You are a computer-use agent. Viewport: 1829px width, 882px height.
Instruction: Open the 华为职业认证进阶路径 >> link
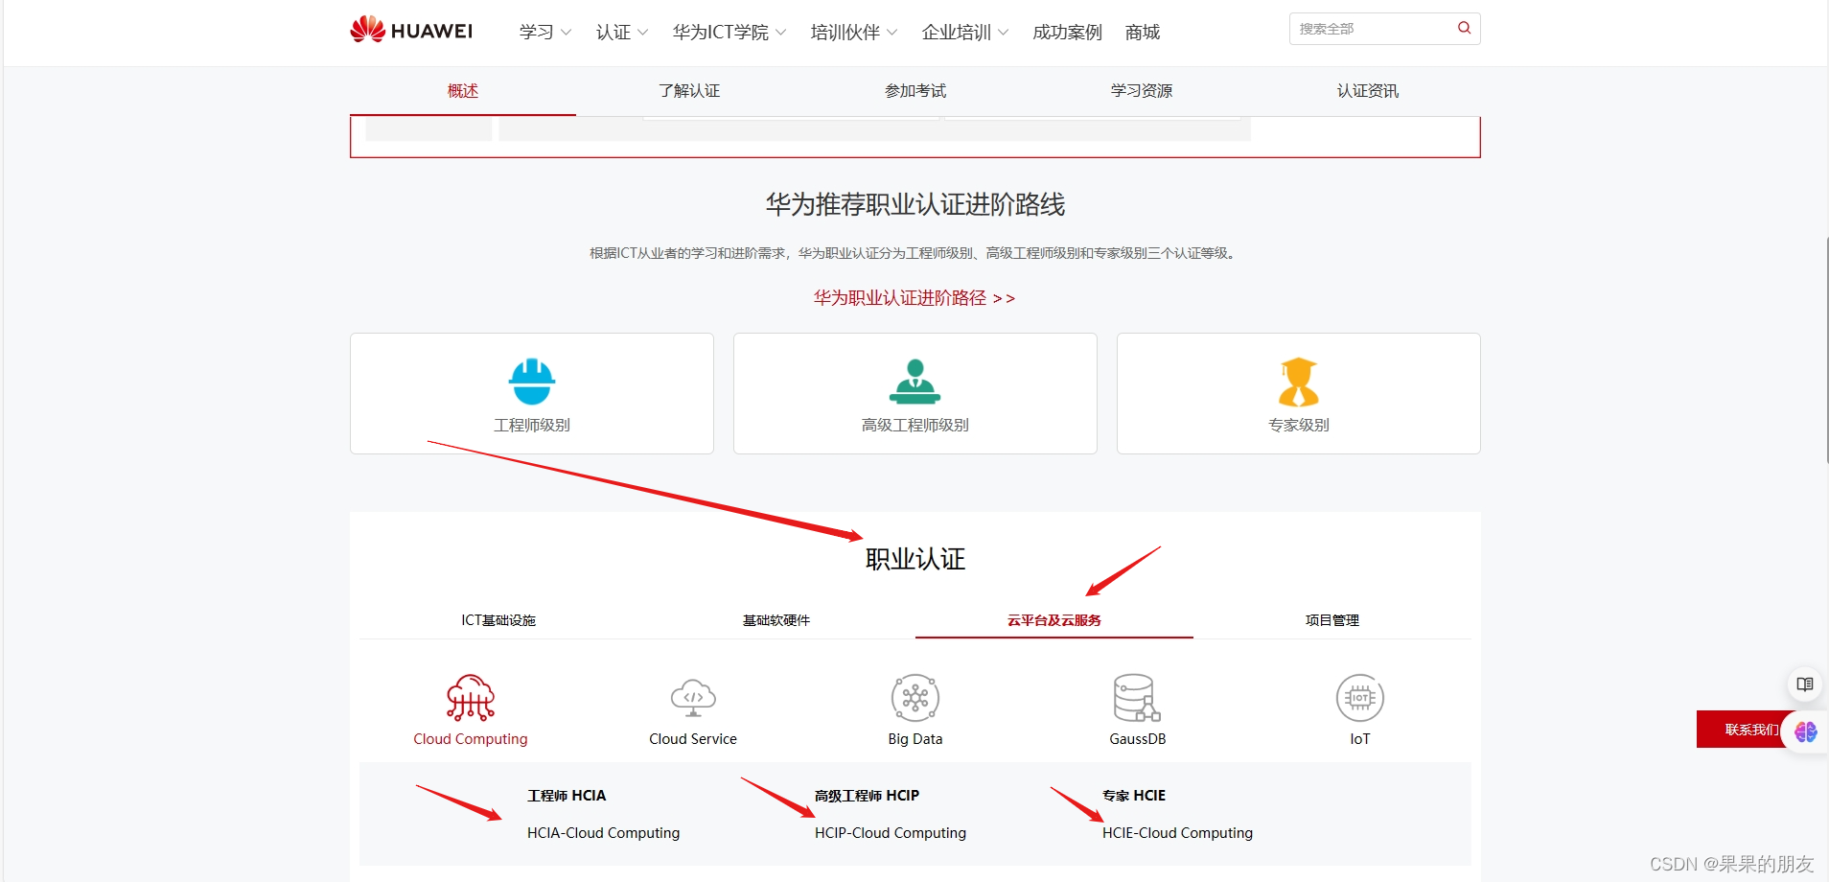click(914, 298)
